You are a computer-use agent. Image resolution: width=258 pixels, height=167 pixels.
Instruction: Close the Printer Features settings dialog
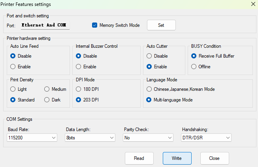[253, 4]
